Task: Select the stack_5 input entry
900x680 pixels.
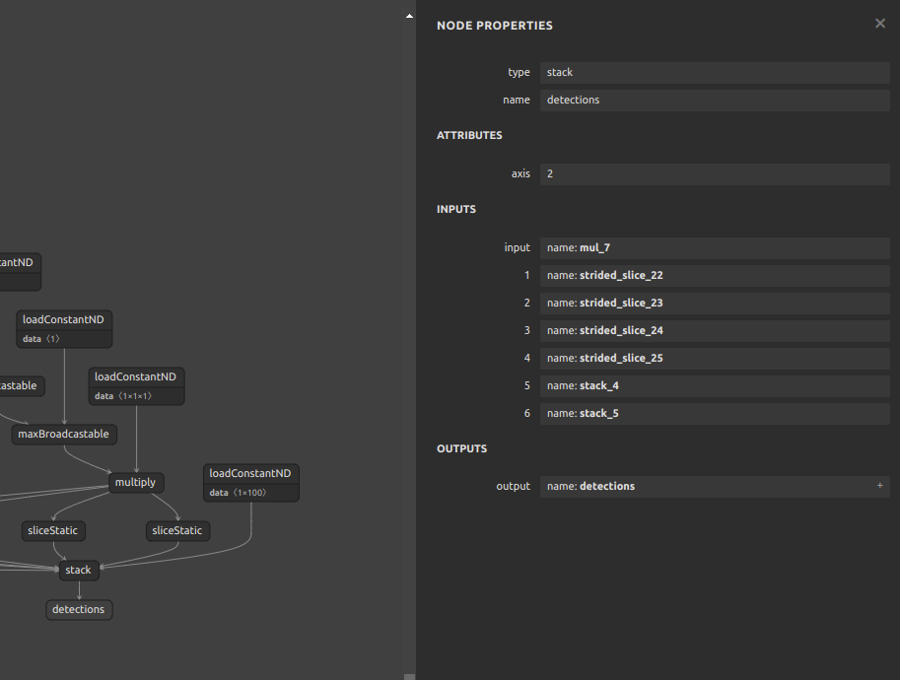Action: click(714, 413)
